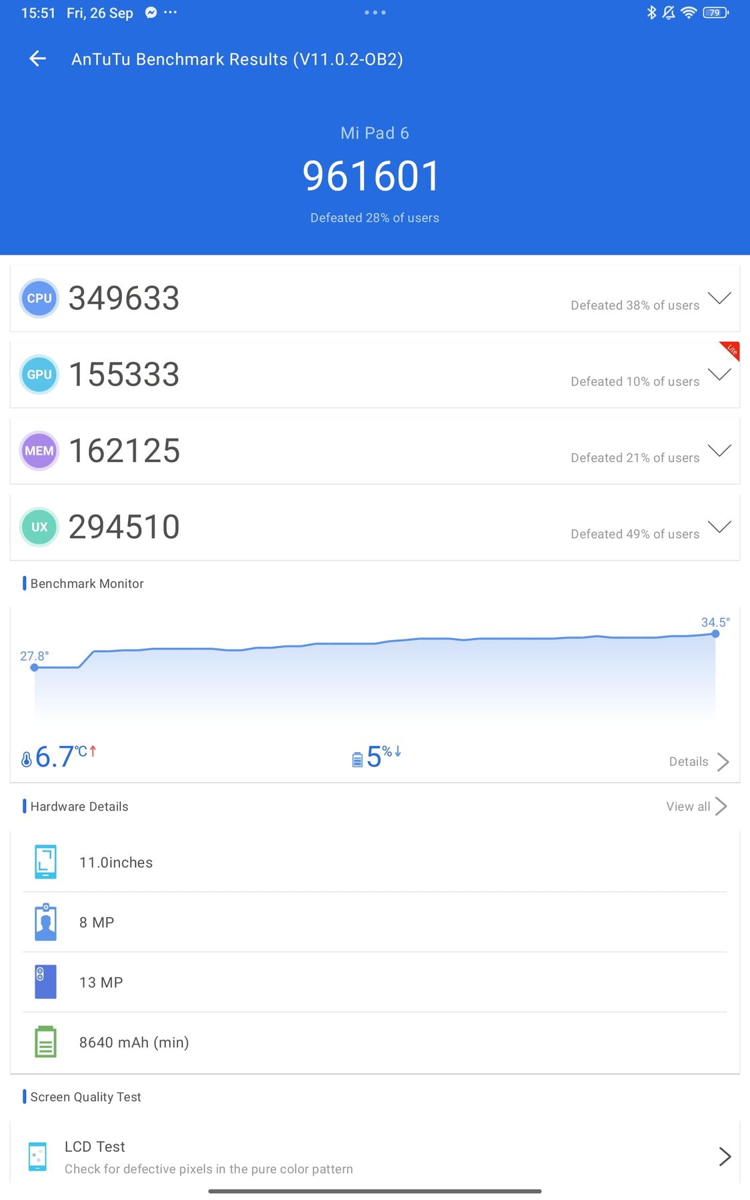This screenshot has height=1200, width=750.
Task: Open the LCD Test arrow
Action: 725,1156
